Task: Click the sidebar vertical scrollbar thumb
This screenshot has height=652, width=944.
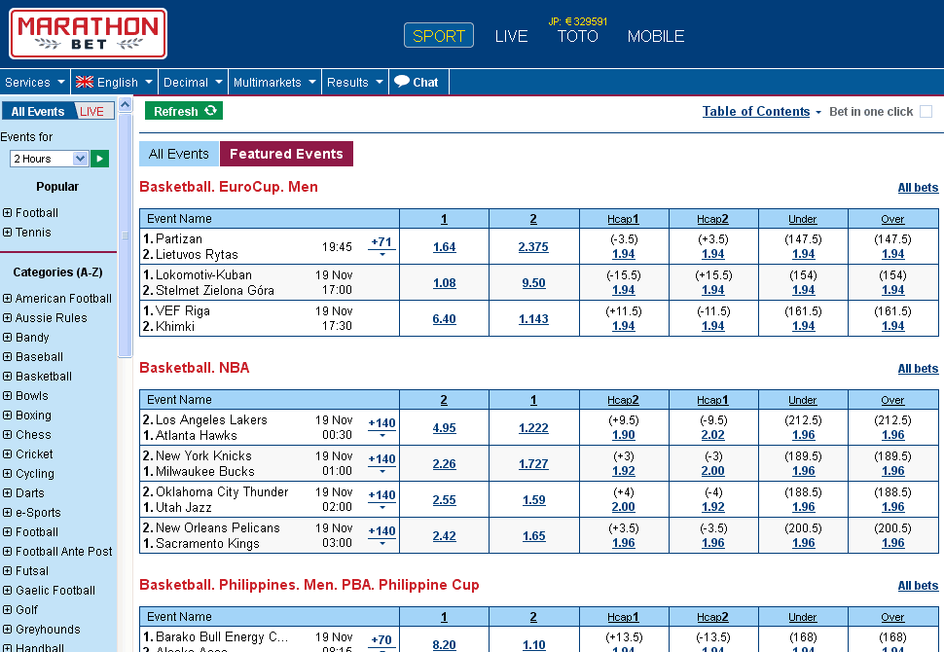Action: (x=125, y=235)
